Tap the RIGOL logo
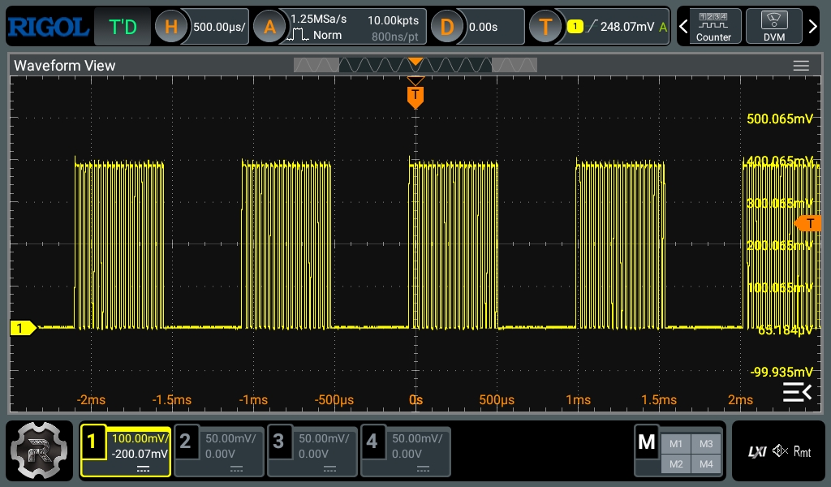This screenshot has height=487, width=831. (x=48, y=27)
